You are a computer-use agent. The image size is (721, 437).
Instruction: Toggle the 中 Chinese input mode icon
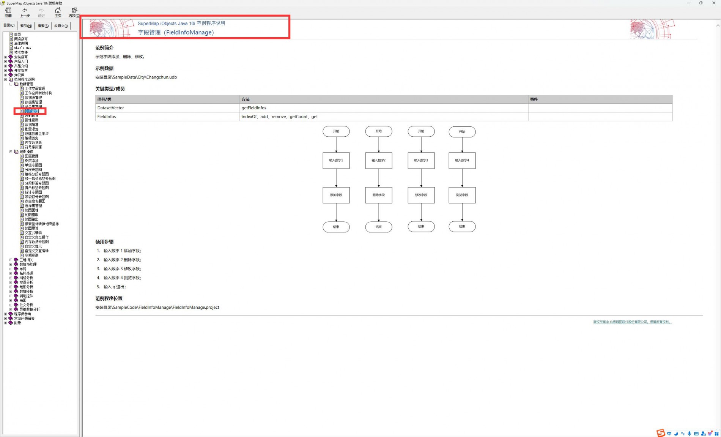[x=669, y=434]
